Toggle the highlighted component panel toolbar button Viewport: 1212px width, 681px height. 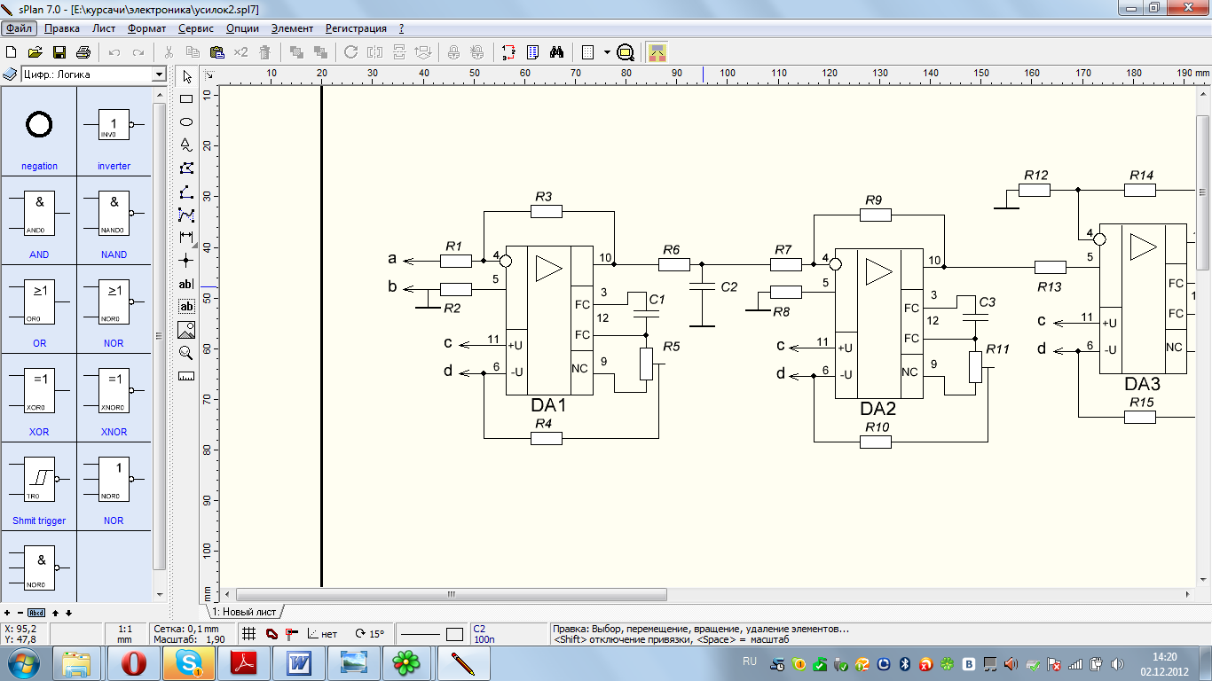657,51
